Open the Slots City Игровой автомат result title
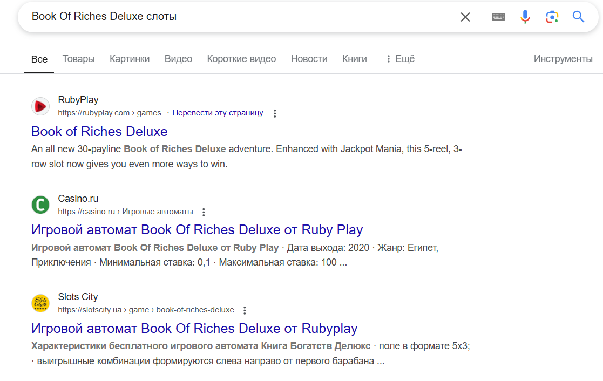Viewport: 603px width, 381px height. tap(194, 328)
